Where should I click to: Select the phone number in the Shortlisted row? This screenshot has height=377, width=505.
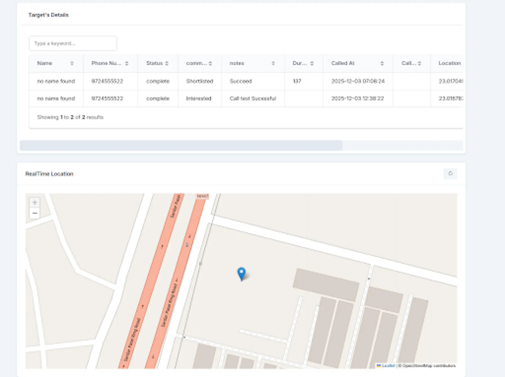click(107, 81)
